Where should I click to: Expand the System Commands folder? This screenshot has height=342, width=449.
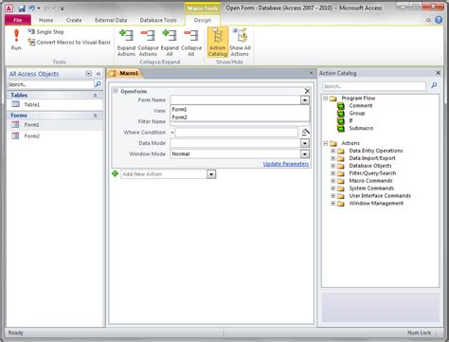tap(332, 189)
